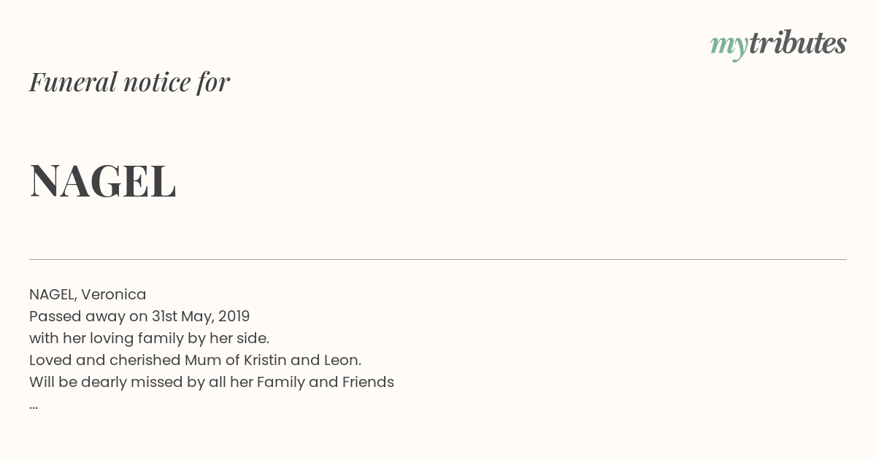Click the word 'Funeral' in the heading

73,82
